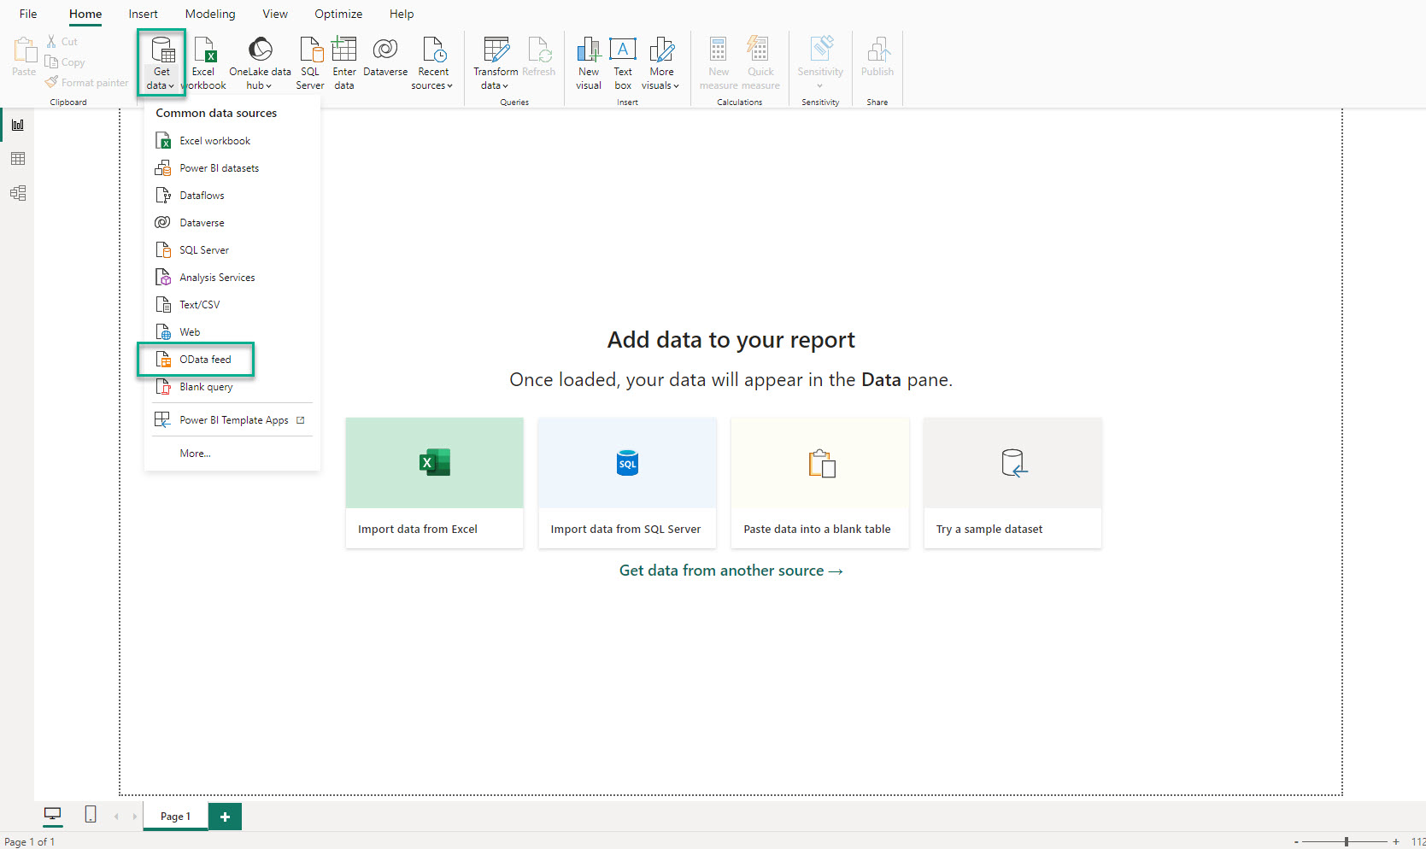Screen dimensions: 1426x849
Task: Select Report view in the sidebar
Action: click(x=17, y=125)
